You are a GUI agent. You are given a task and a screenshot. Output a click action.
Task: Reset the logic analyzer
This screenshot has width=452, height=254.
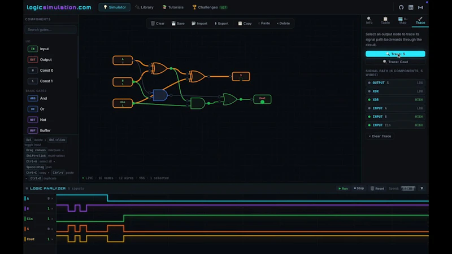point(377,189)
